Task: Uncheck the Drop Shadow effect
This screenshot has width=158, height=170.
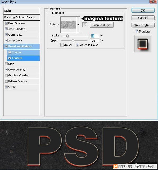Action: [6, 23]
